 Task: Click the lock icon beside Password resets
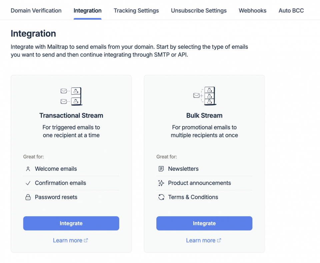point(28,197)
